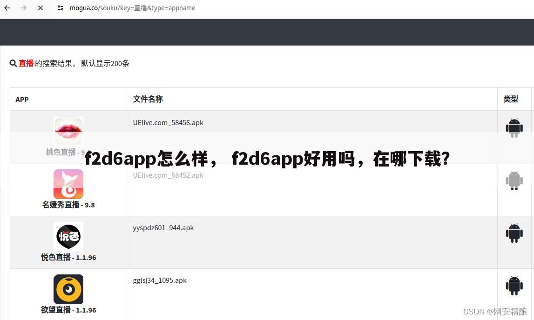Select file name UElive.com_58456.apk
Image resolution: width=534 pixels, height=320 pixels.
(x=168, y=123)
